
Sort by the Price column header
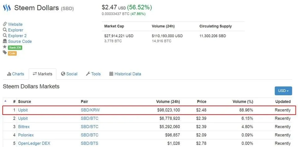202,102
